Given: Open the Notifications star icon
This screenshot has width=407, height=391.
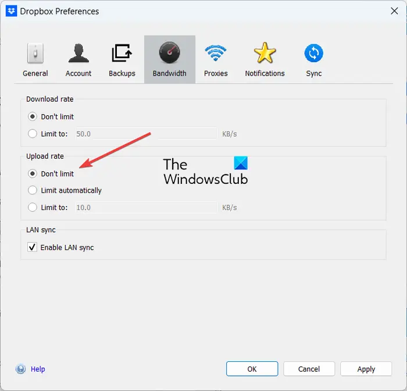Looking at the screenshot, I should point(265,53).
